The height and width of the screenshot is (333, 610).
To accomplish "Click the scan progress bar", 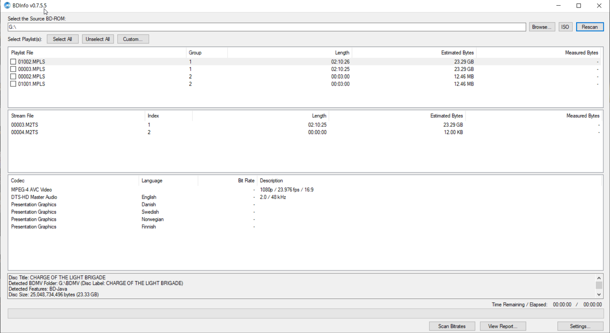I will (x=305, y=313).
